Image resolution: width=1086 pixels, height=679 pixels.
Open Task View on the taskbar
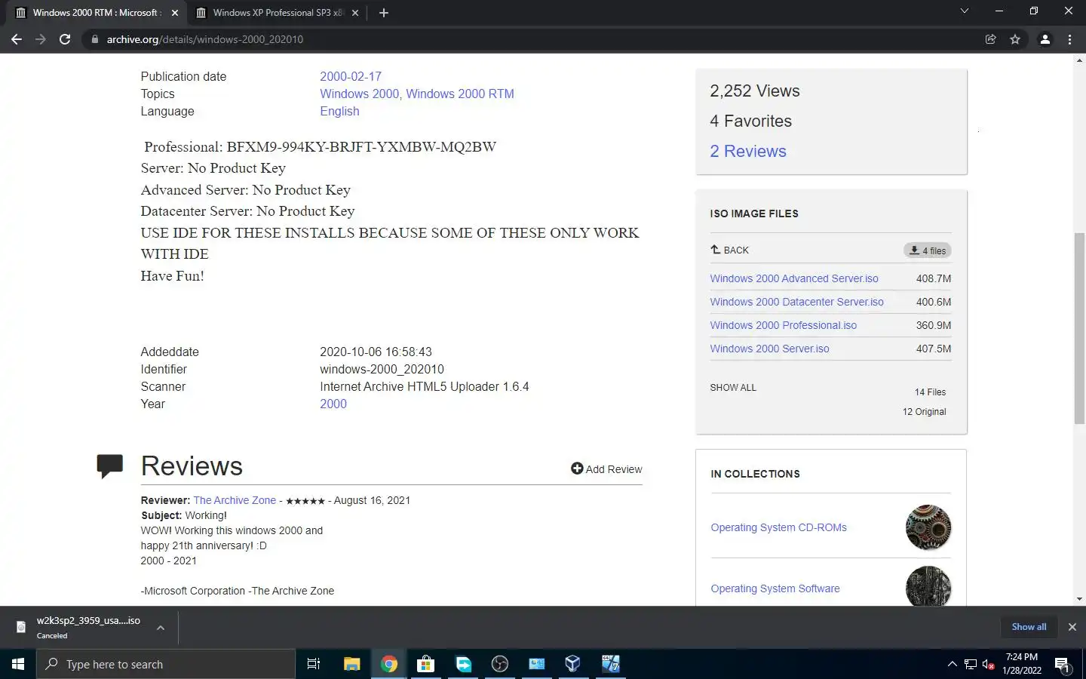(314, 664)
